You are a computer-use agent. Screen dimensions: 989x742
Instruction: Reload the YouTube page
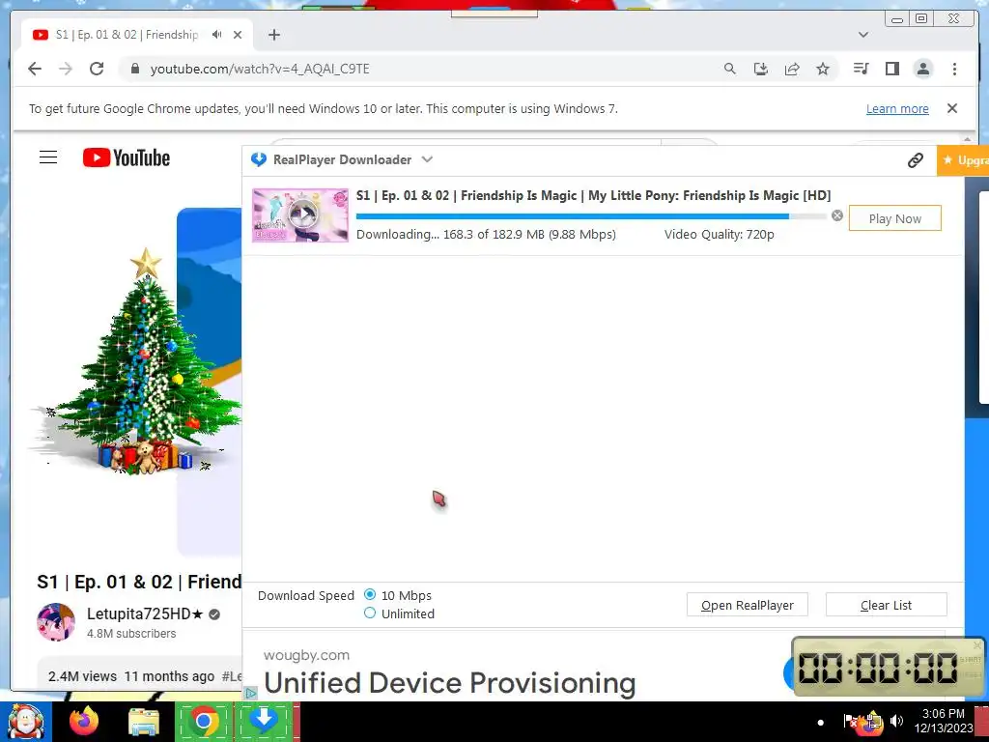[x=97, y=69]
